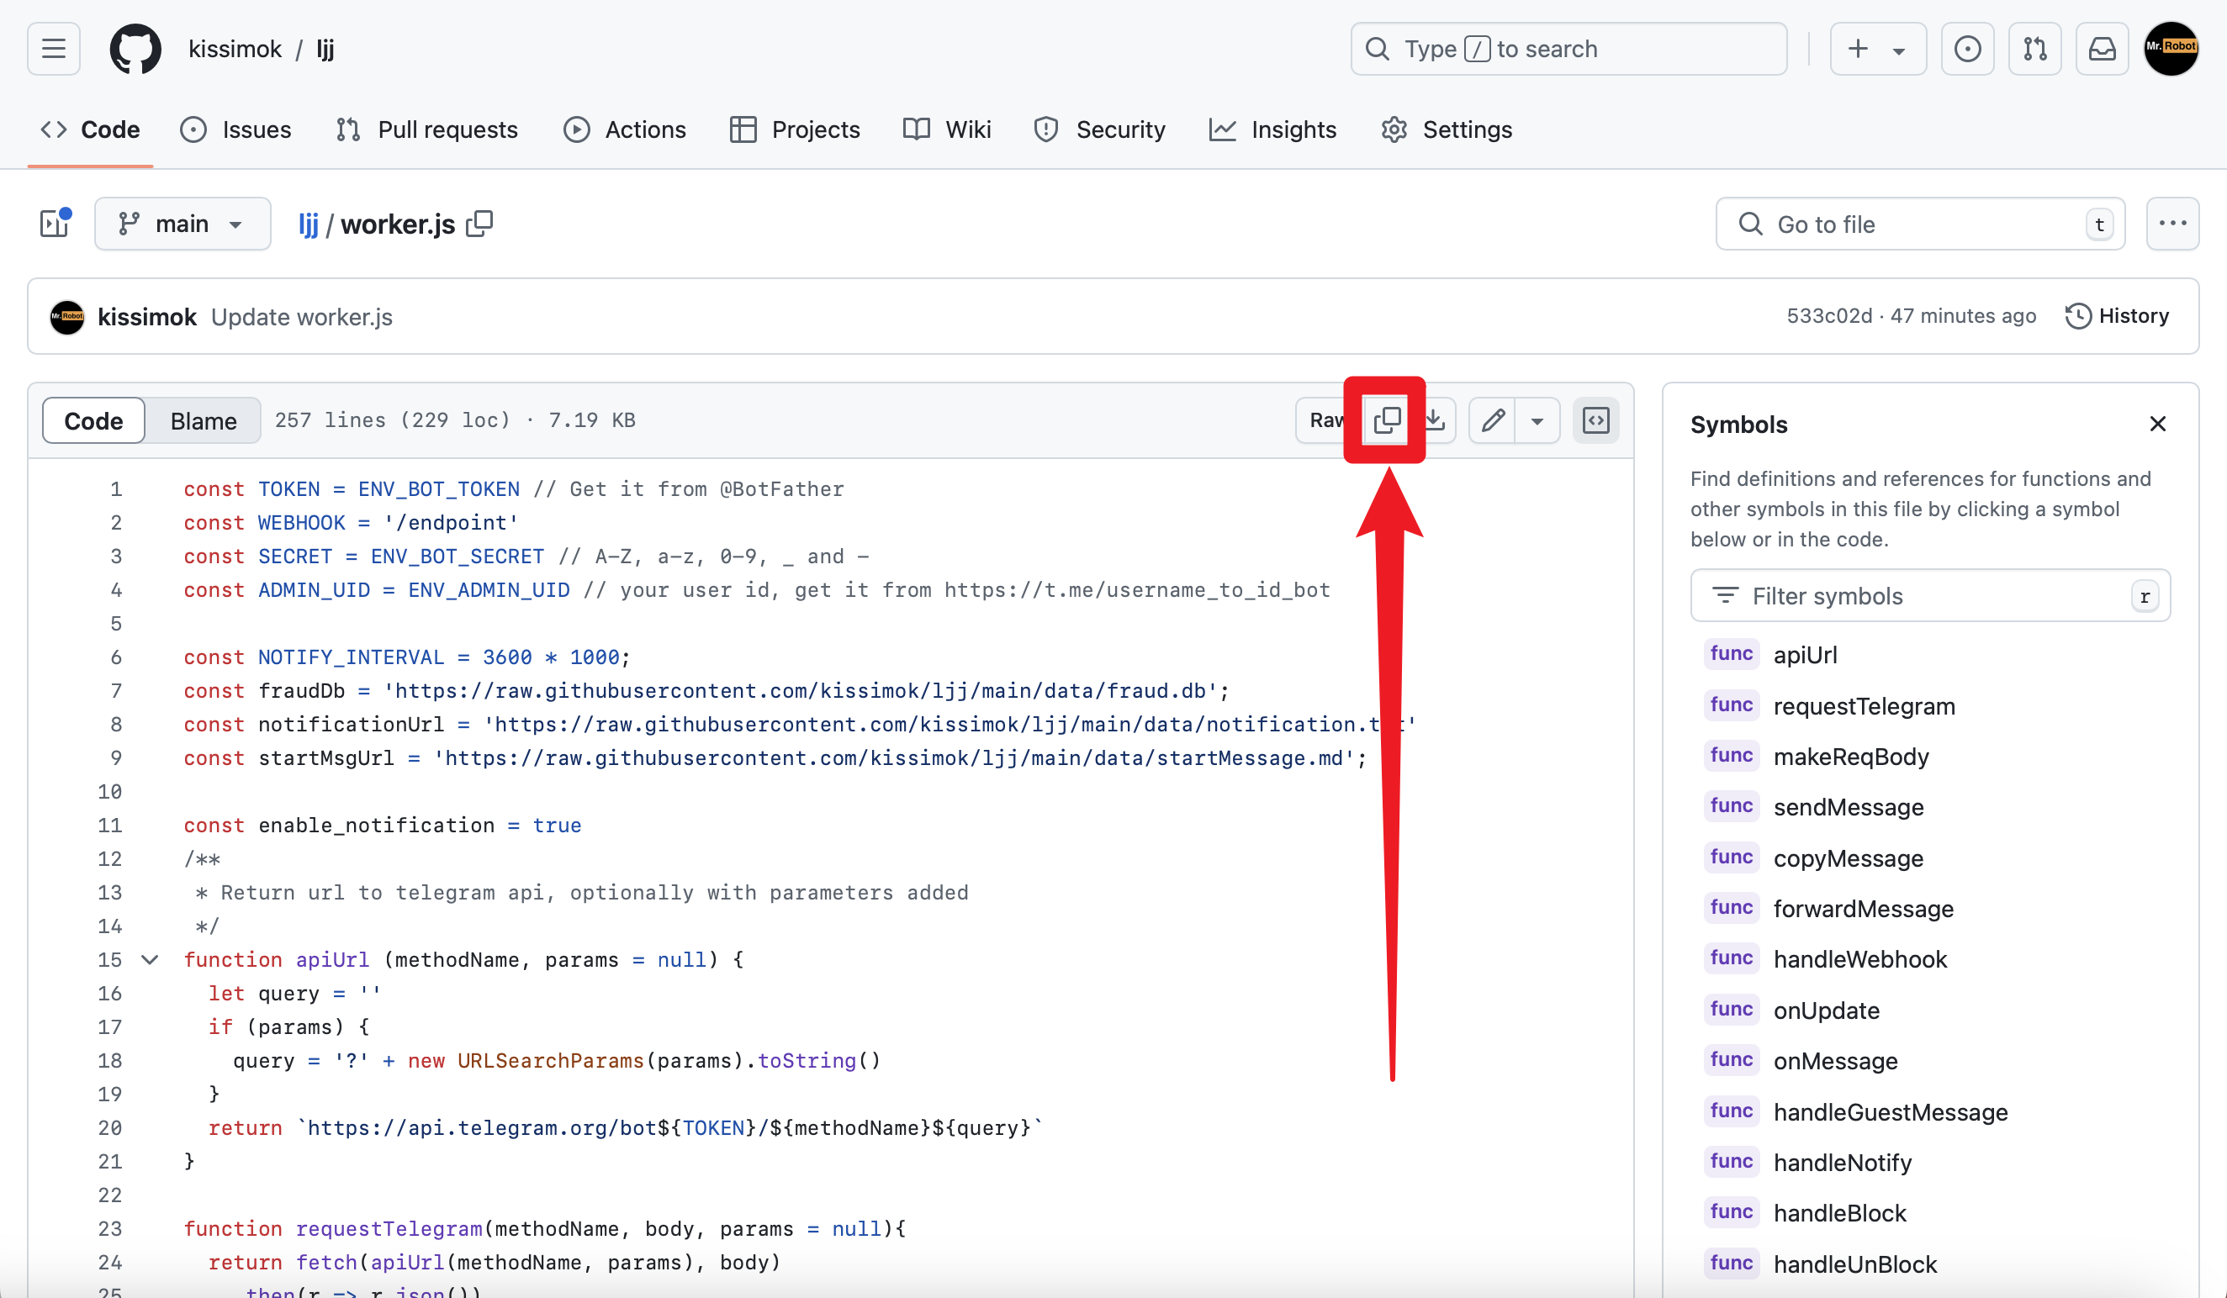
Task: Jump to the requestTelegram symbol
Action: tap(1864, 706)
